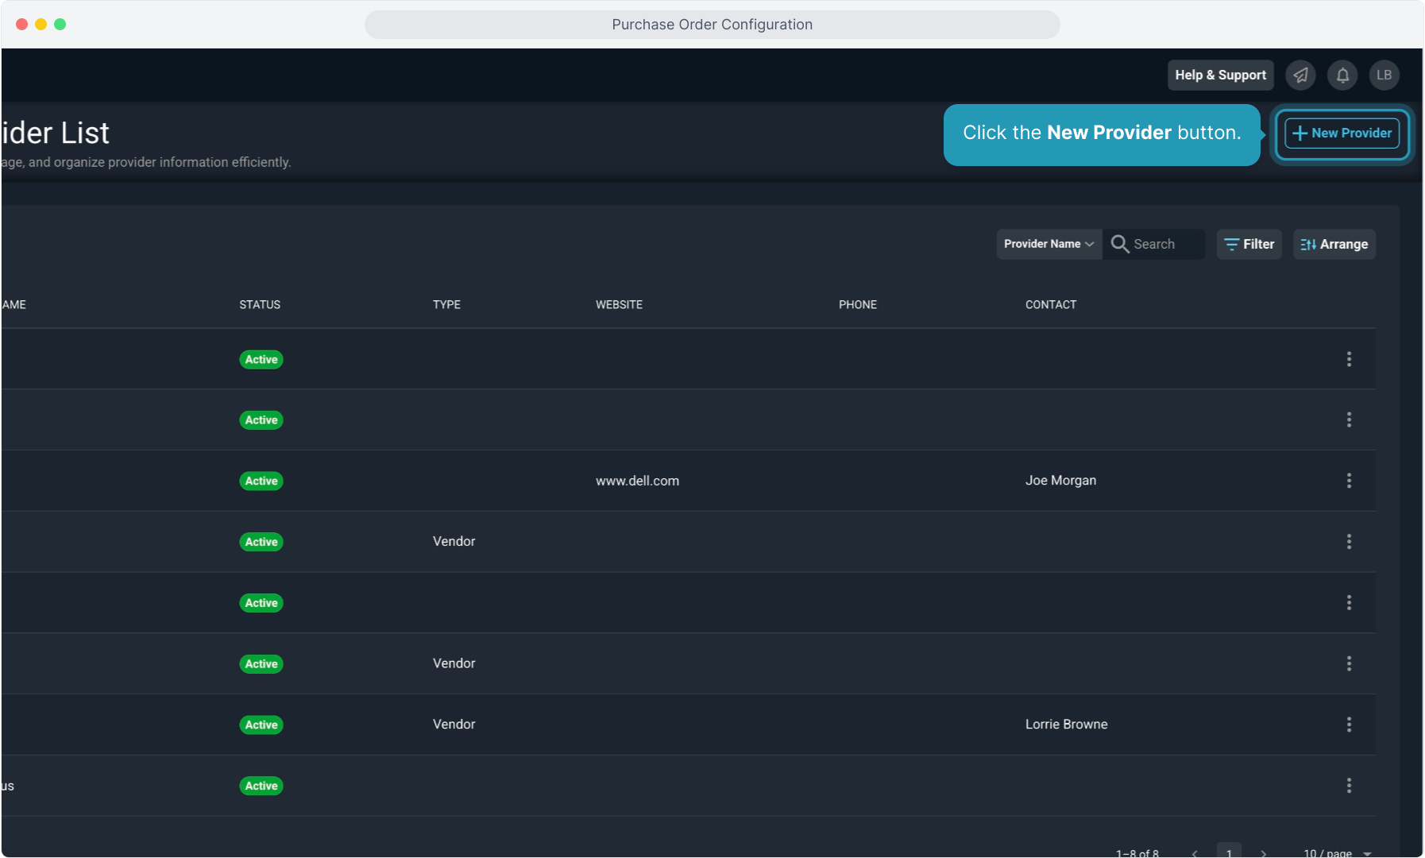Open the three-dot menu for Lorrie Browne row
1425x858 pixels.
(1349, 725)
